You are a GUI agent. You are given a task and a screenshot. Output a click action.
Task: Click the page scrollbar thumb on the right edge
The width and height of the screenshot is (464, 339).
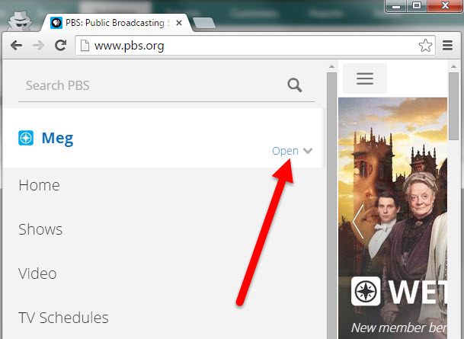453,107
